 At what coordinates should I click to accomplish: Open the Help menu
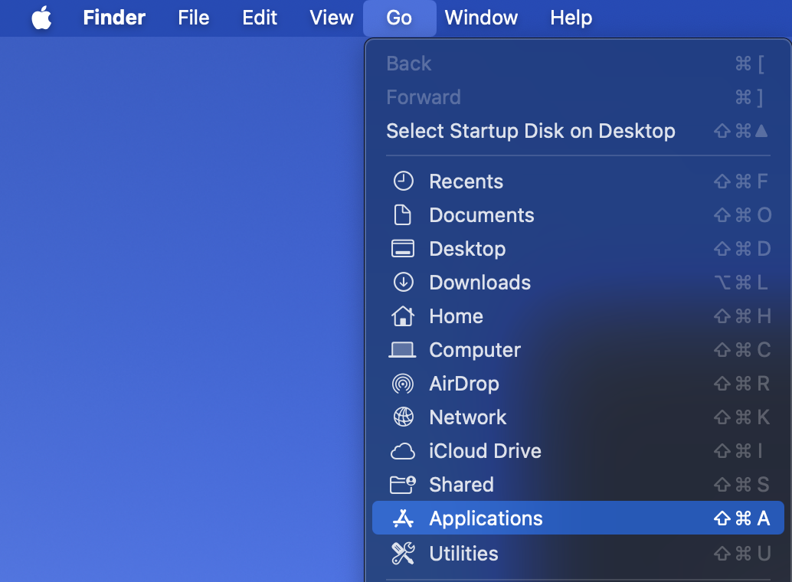pos(571,18)
